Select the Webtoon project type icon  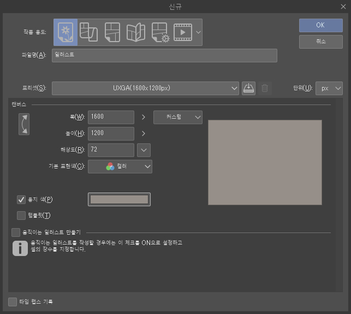[89, 32]
